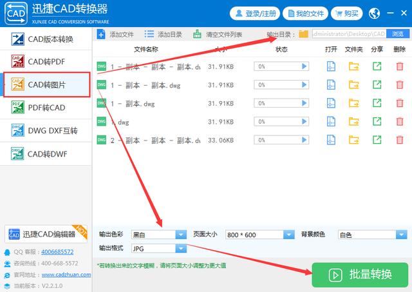Image resolution: width=412 pixels, height=292 pixels.
Task: Share the '1 - 副本 - 副本 - 副本' file
Action: pyautogui.click(x=377, y=66)
